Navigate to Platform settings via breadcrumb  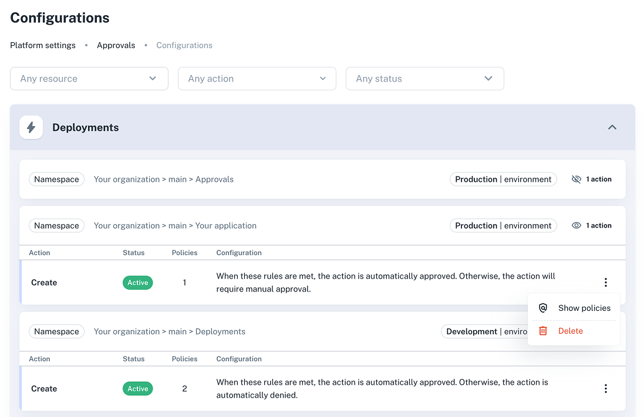pyautogui.click(x=42, y=45)
